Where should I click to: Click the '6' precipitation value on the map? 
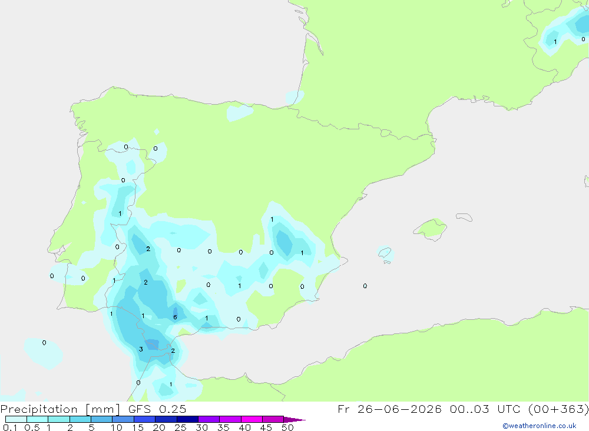175,318
